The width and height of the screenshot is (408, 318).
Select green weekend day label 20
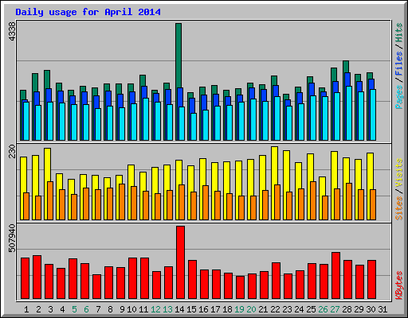coord(251,309)
